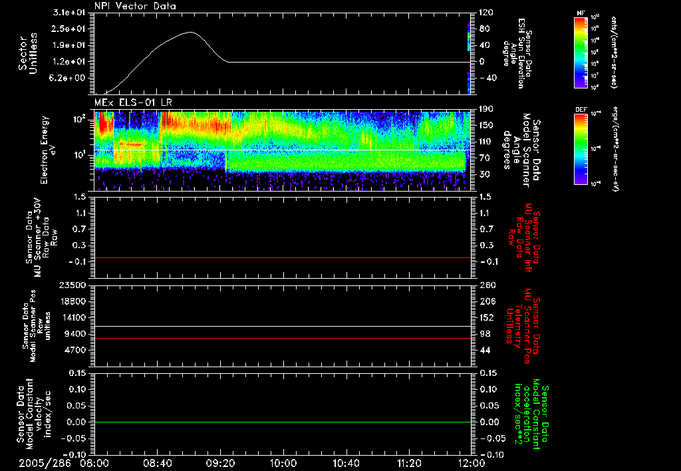Viewport: 681px width, 471px height.
Task: Click the Sector Unitless axis label
Action: pos(27,53)
